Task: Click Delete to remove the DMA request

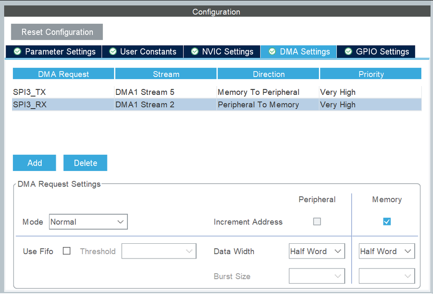Action: (85, 163)
